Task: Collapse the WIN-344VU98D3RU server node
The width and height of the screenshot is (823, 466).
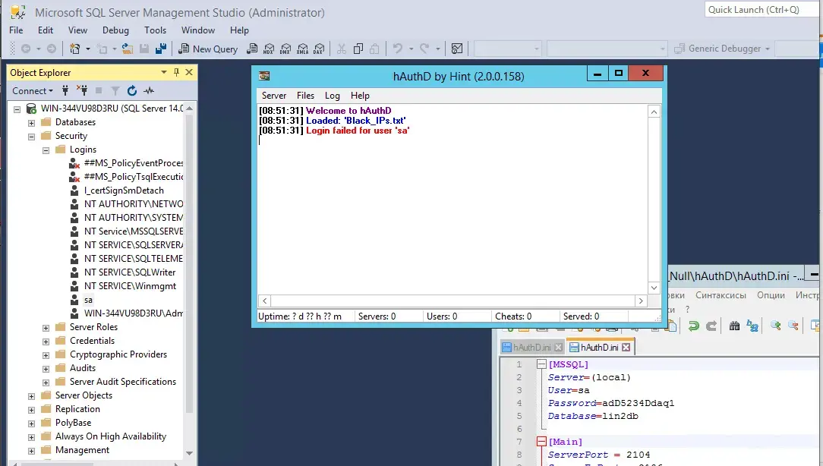Action: point(17,109)
